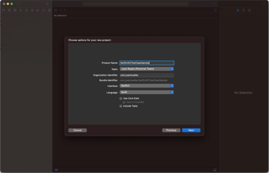
Task: Click the add editor split icon
Action: coord(215,10)
